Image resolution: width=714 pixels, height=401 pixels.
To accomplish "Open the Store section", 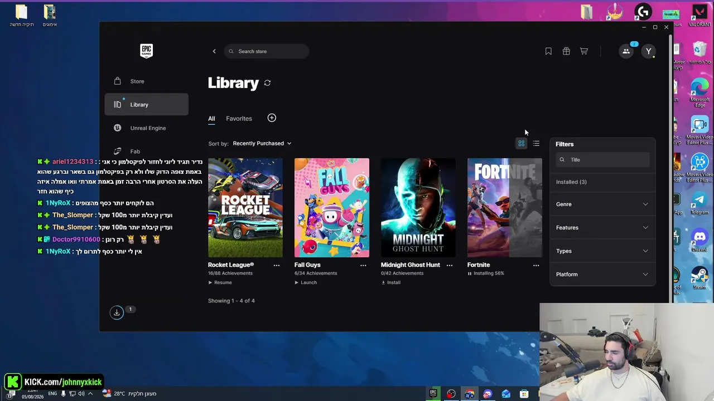I will click(146, 81).
